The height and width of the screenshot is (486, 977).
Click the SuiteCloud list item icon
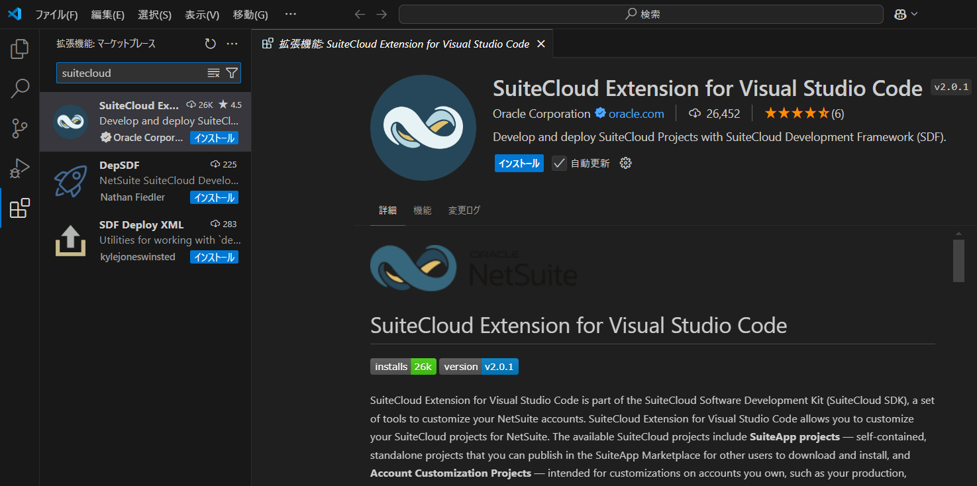[x=70, y=122]
